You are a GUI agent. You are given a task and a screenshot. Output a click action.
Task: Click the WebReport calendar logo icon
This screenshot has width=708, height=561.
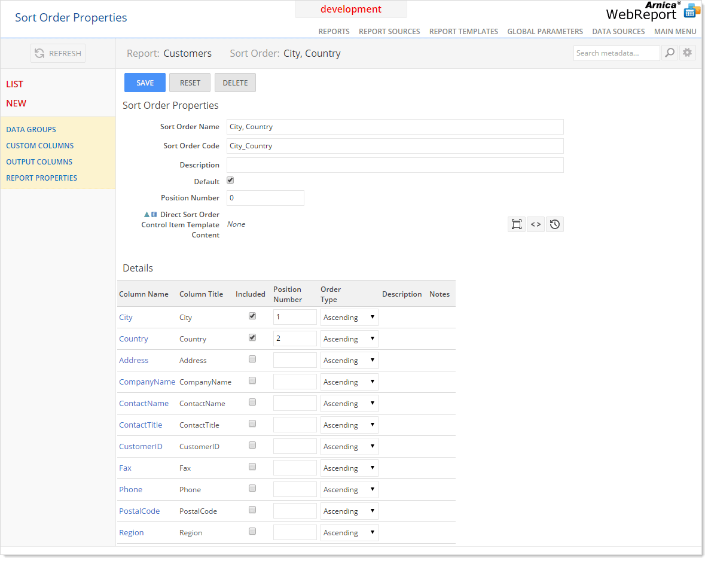pyautogui.click(x=692, y=11)
